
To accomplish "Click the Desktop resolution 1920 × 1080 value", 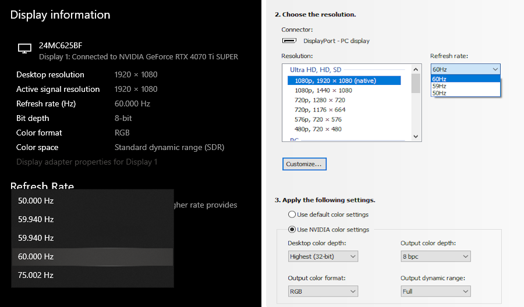I will tap(136, 74).
